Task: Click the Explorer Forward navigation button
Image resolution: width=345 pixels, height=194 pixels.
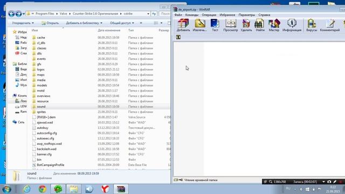Action: click(19, 14)
